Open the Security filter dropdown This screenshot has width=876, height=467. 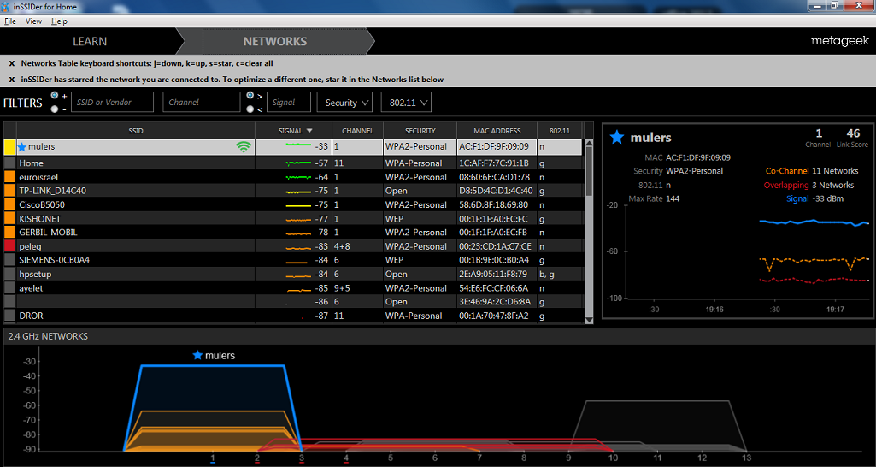click(x=344, y=103)
